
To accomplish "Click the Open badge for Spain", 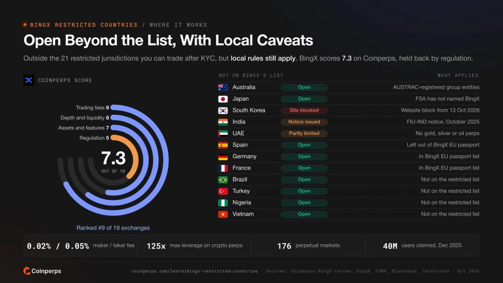I will click(304, 145).
